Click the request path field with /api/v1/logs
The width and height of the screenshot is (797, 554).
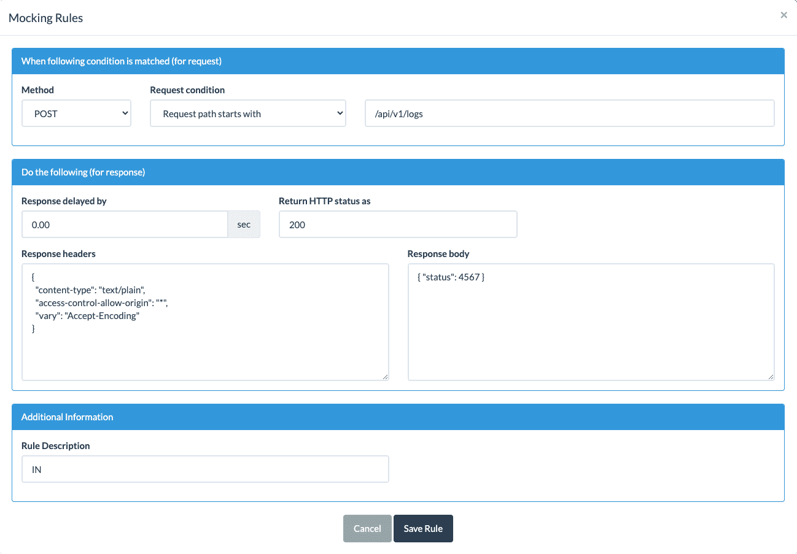pos(569,113)
